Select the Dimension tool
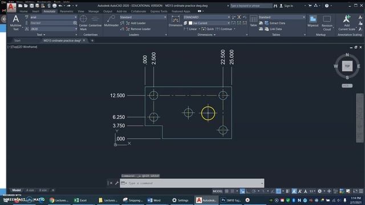This screenshot has height=205, width=365. [x=175, y=22]
